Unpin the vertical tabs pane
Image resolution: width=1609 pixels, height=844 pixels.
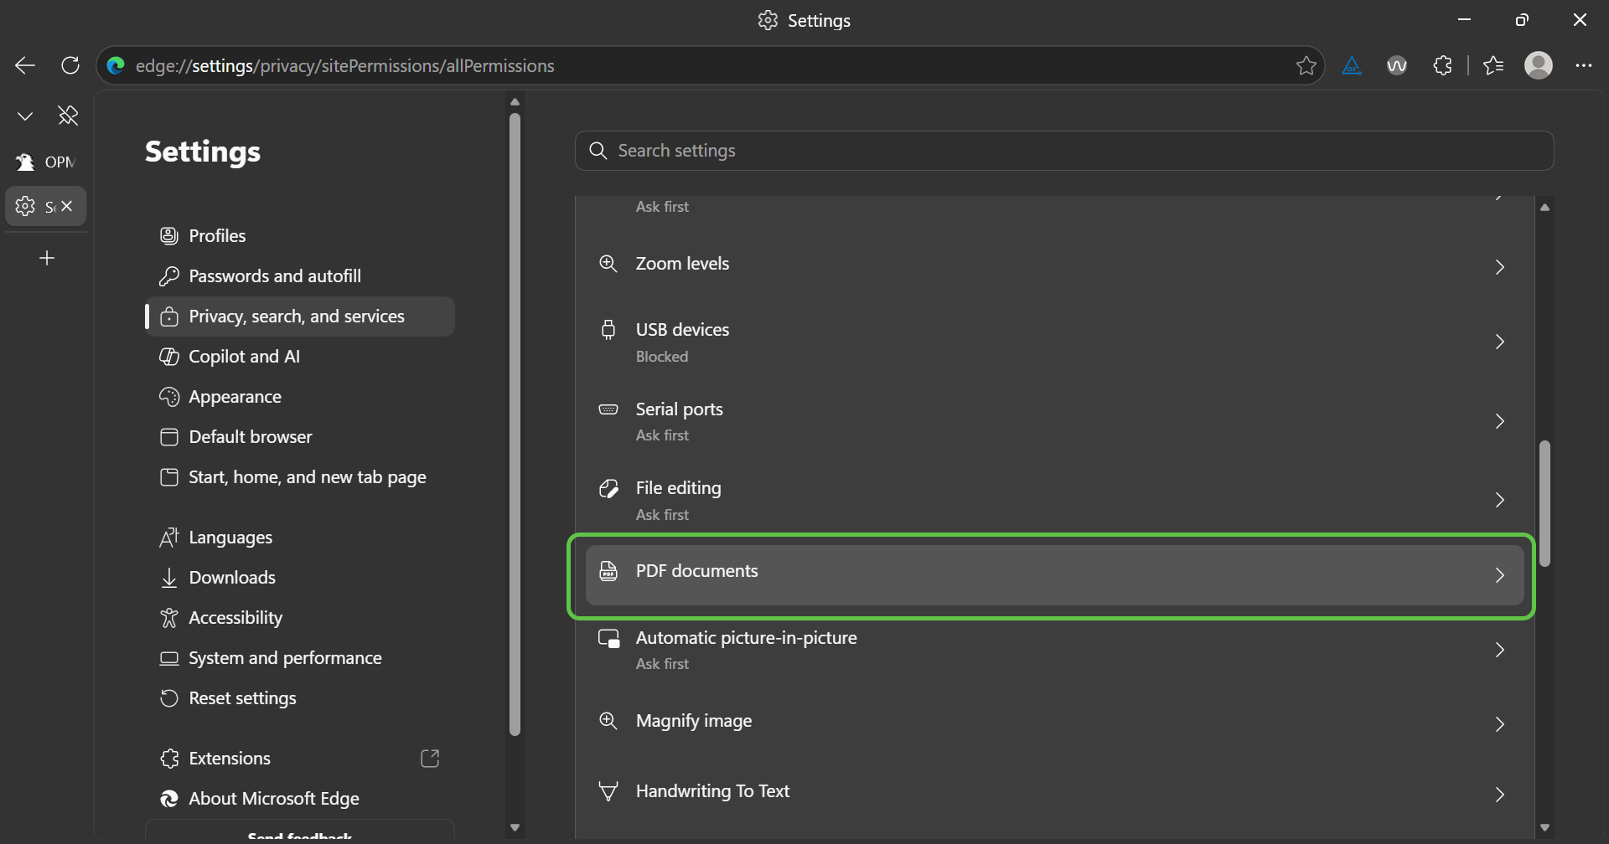(x=68, y=116)
